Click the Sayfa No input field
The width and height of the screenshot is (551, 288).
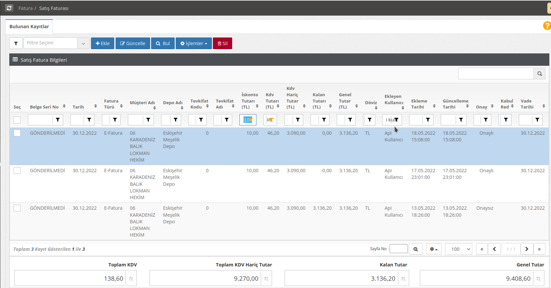coord(399,249)
